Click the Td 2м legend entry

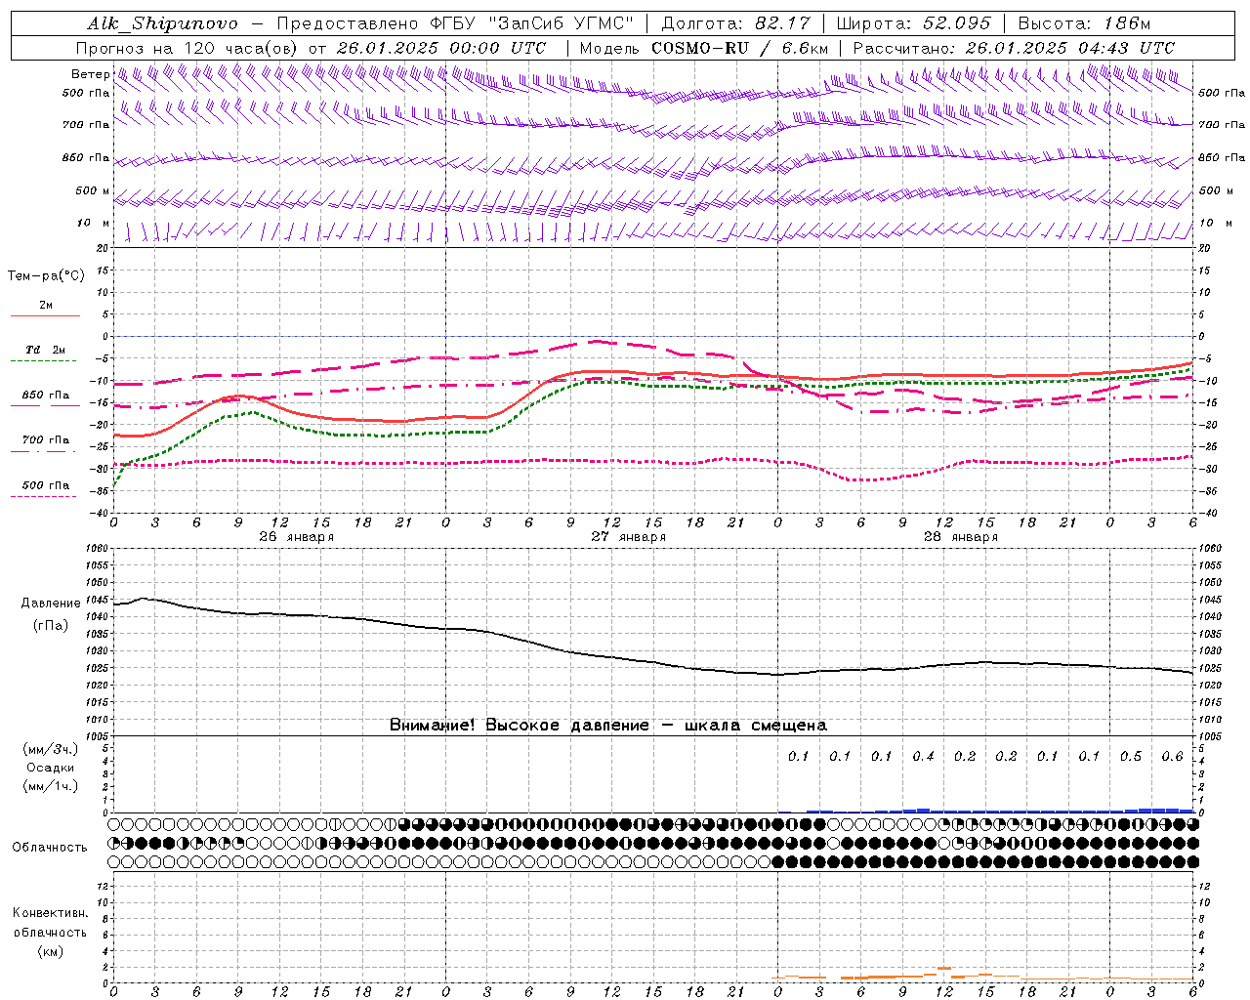(x=45, y=350)
